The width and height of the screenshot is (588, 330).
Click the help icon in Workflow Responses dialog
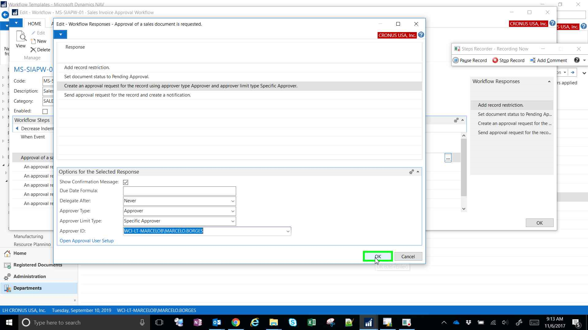pos(421,35)
